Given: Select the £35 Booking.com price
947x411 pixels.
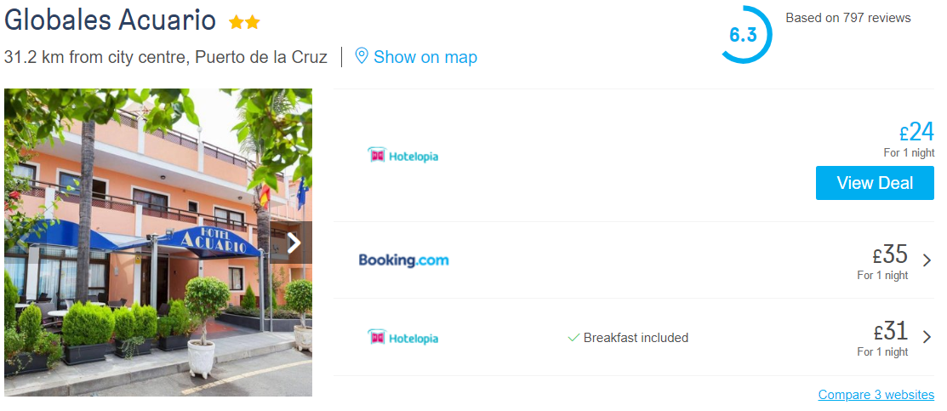Looking at the screenshot, I should coord(890,254).
